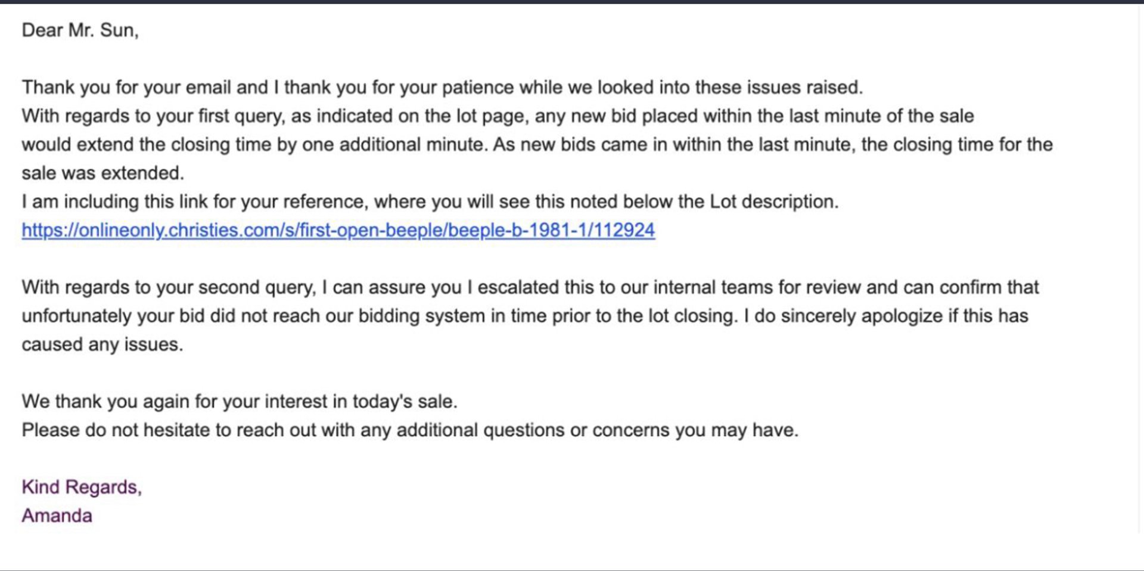This screenshot has height=571, width=1144.
Task: Click the phrase "internal teams" in the email
Action: click(x=713, y=287)
